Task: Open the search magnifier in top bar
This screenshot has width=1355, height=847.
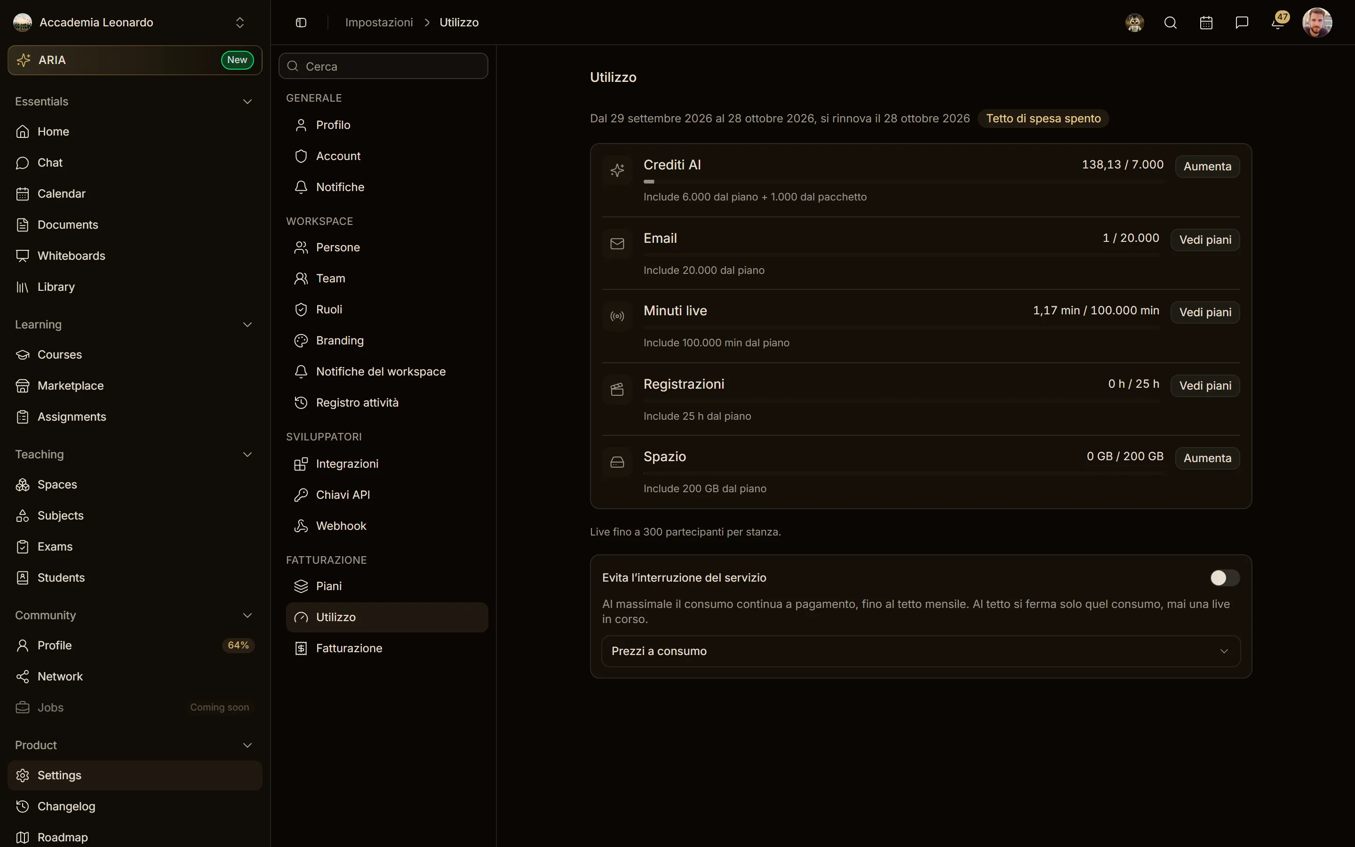Action: (x=1170, y=23)
